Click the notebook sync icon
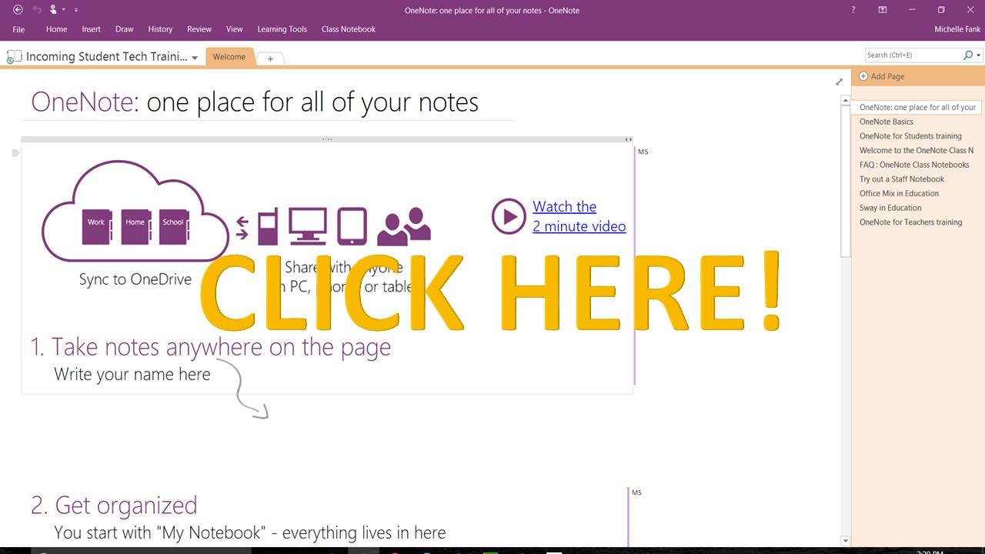985x554 pixels. pos(13,57)
